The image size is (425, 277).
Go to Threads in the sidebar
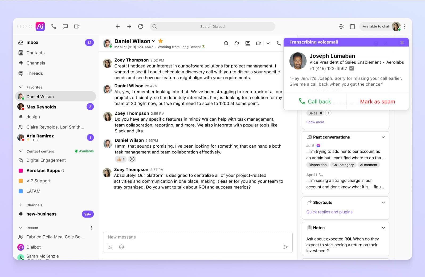[35, 73]
